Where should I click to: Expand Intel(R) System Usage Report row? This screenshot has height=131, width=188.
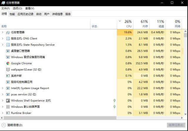click(3, 88)
